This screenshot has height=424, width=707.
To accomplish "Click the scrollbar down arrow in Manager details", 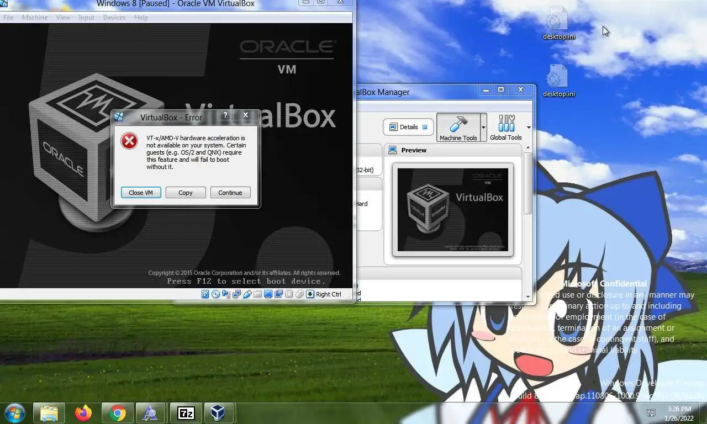I will click(528, 297).
